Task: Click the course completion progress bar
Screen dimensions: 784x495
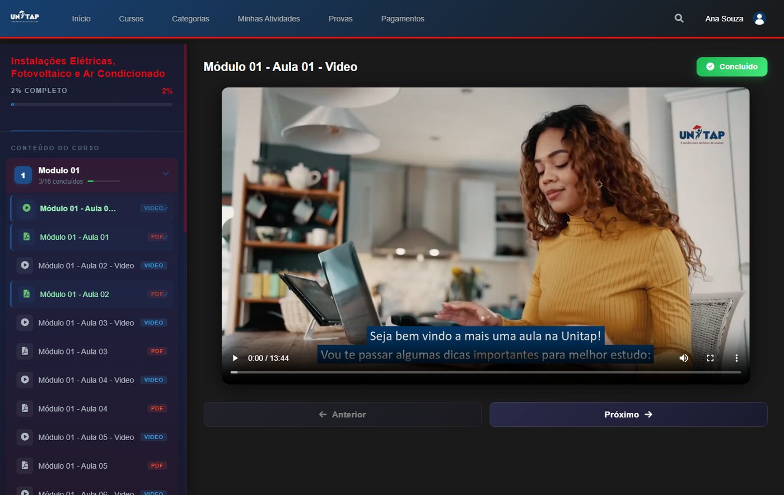Action: click(x=92, y=104)
